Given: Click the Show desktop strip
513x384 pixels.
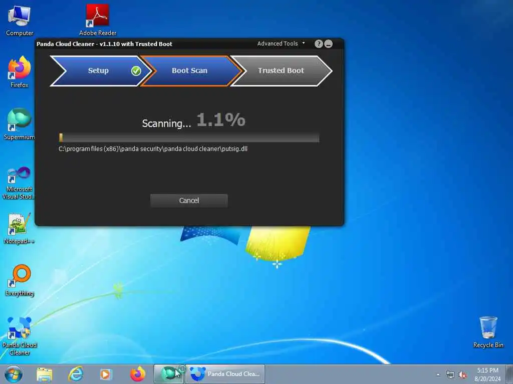Looking at the screenshot, I should (509, 374).
